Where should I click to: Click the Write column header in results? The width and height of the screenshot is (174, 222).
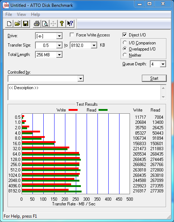[138, 110]
